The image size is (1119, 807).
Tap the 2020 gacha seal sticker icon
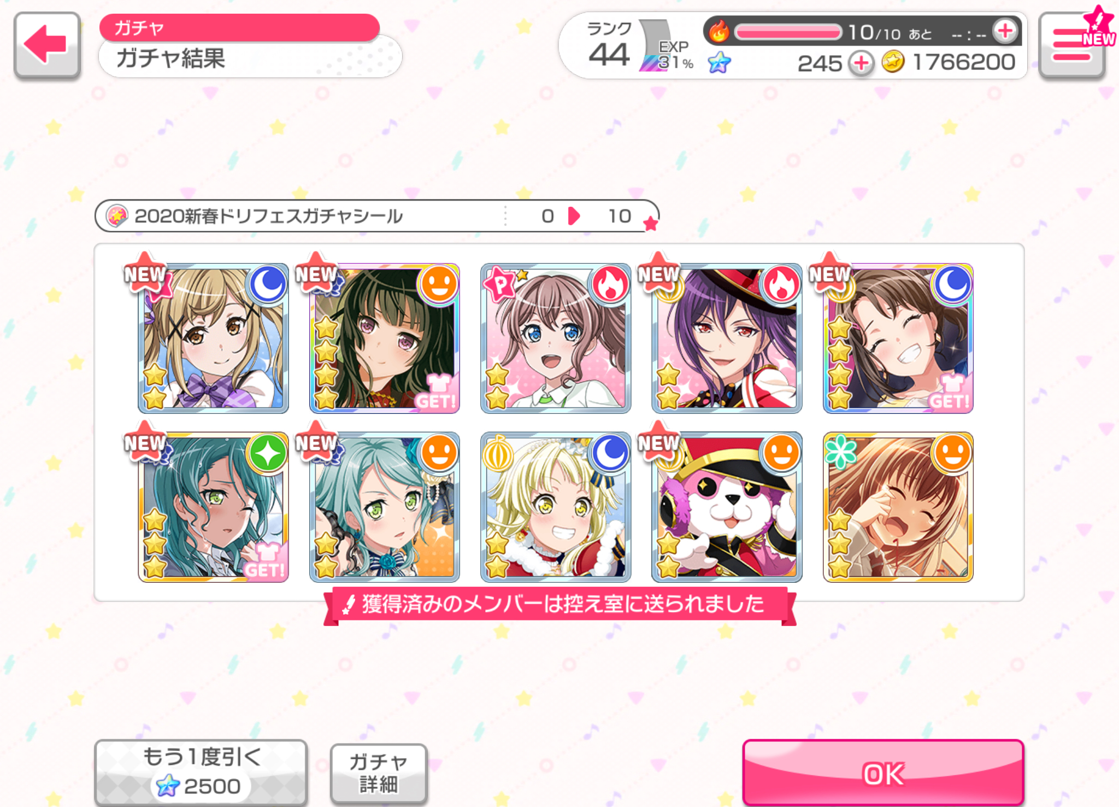(116, 216)
